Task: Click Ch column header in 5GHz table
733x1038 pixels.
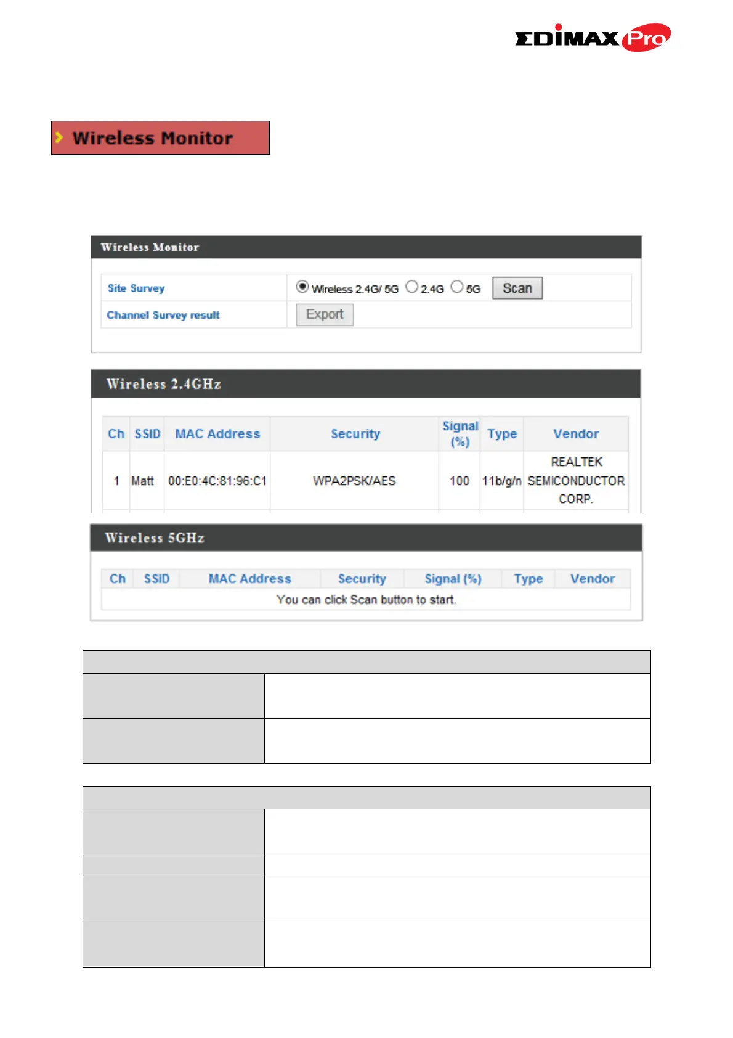Action: coord(118,579)
